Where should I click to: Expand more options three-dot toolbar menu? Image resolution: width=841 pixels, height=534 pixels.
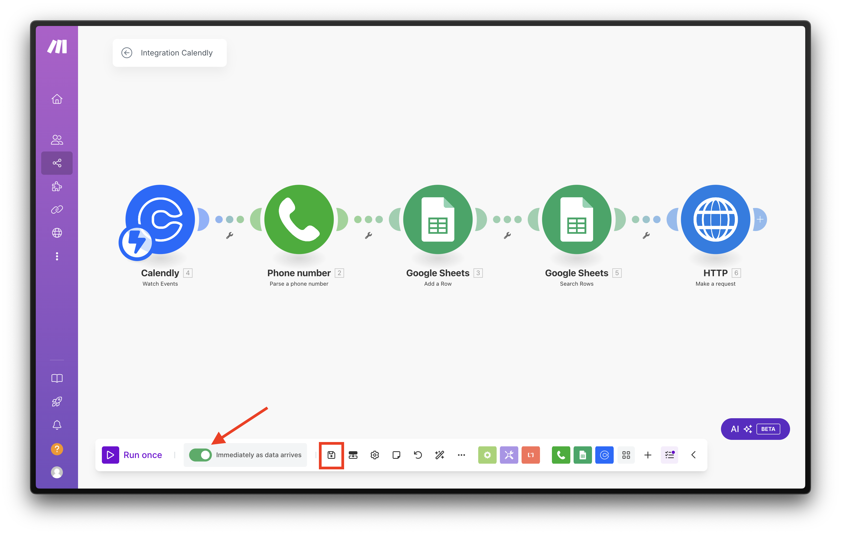click(x=461, y=455)
